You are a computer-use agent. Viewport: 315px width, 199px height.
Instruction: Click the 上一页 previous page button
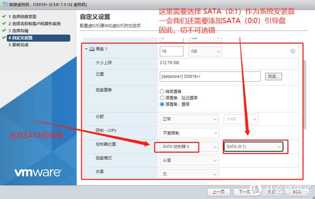(218, 192)
